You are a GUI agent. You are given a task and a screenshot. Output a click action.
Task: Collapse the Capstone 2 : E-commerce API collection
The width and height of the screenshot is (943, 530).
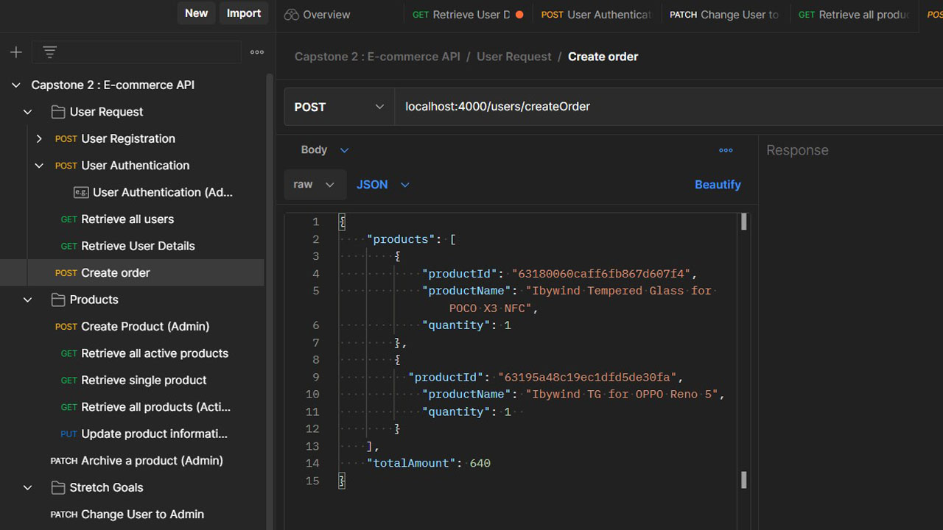coord(15,85)
